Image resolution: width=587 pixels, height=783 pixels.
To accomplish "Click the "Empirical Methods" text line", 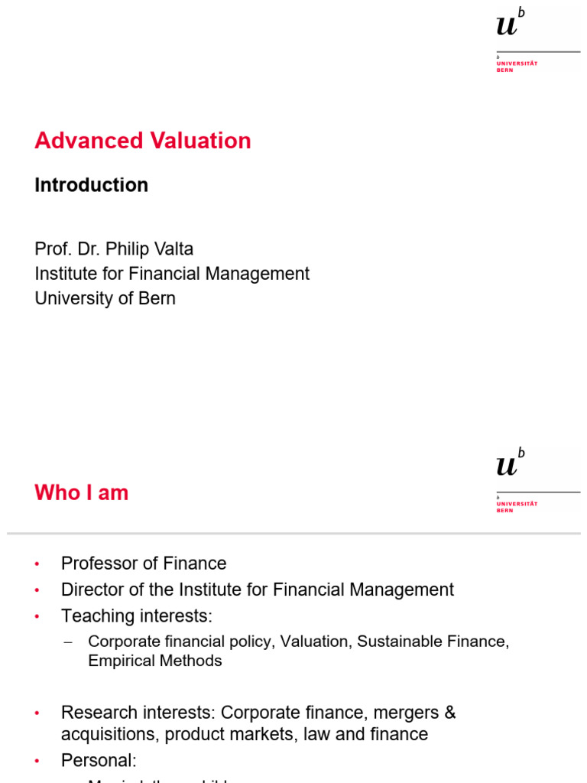I will click(154, 661).
